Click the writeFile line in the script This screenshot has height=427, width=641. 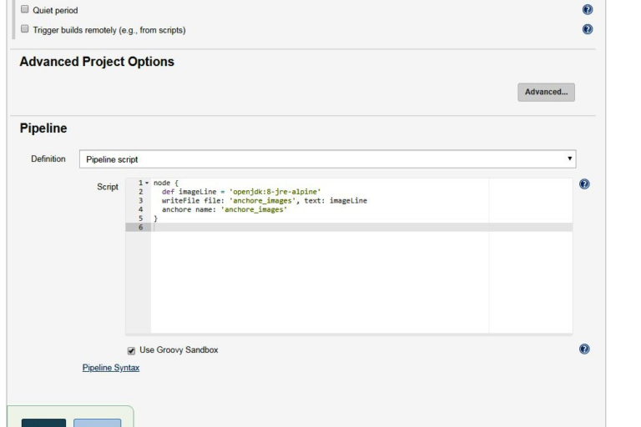pos(264,201)
